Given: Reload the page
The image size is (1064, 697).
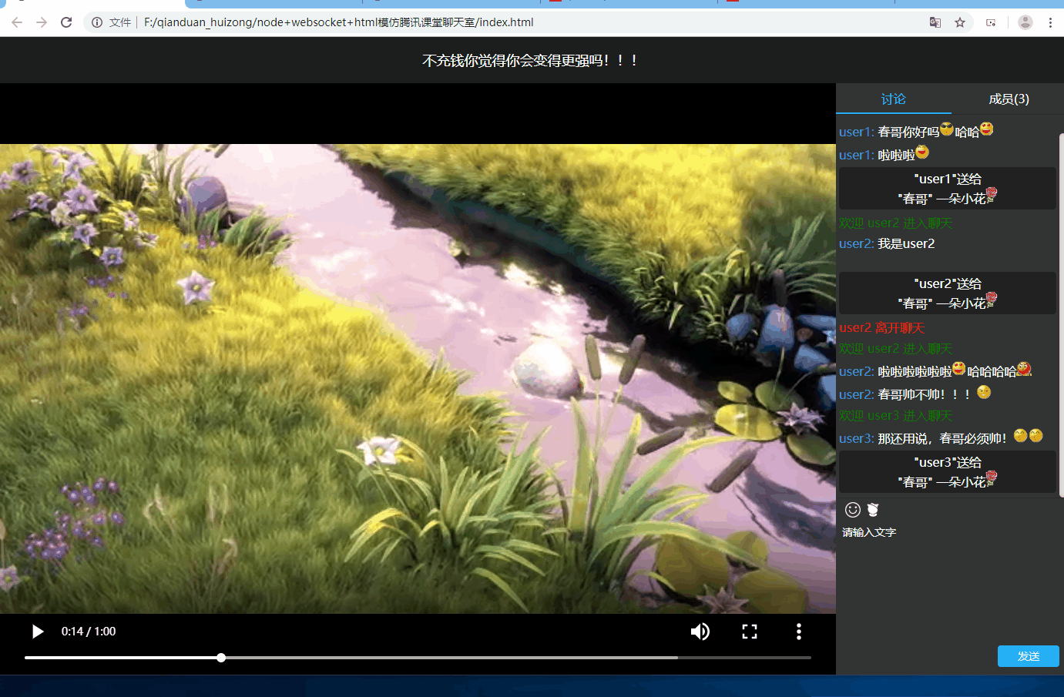Looking at the screenshot, I should pyautogui.click(x=66, y=22).
